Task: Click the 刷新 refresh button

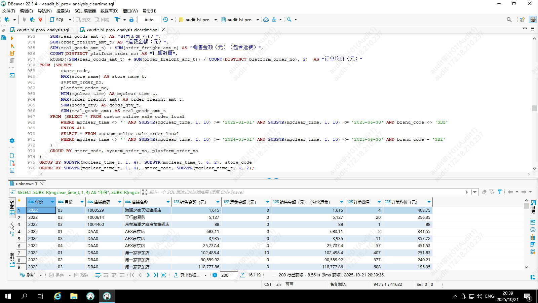Action: coord(28,275)
